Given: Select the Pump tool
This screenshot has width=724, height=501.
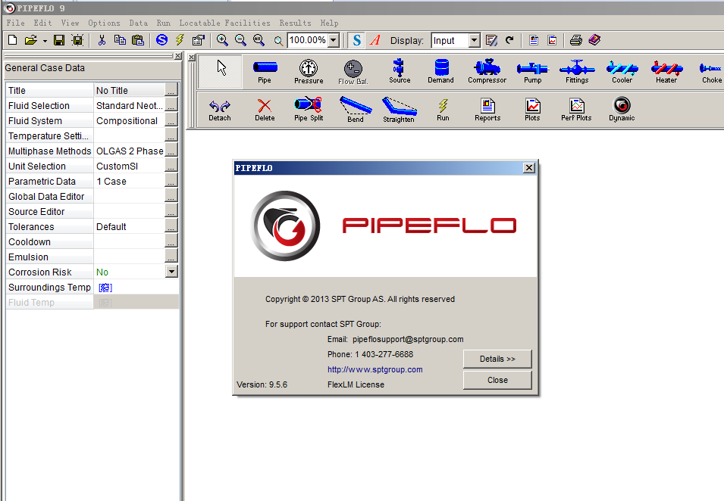Looking at the screenshot, I should (x=532, y=71).
